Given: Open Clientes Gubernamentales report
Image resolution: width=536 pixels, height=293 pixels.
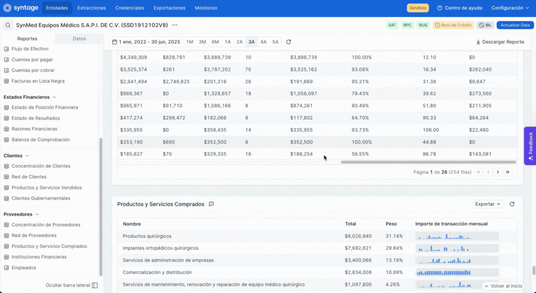Looking at the screenshot, I should (x=41, y=198).
